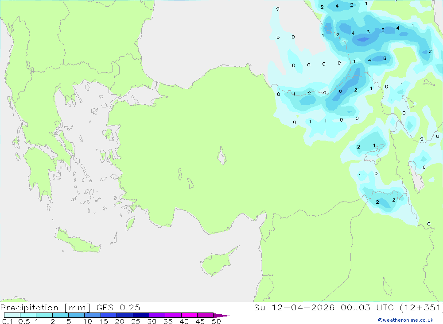
Task: Click the 30–35 mm legend color box
Action: coord(157,315)
